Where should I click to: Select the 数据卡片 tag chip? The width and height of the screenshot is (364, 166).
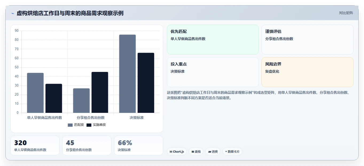pos(232,152)
